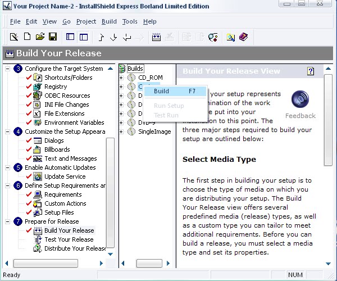Select Setup Files tree item
The image size is (337, 281).
click(59, 212)
